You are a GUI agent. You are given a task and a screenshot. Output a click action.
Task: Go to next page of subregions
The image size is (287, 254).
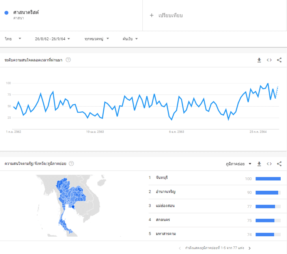pos(249,248)
